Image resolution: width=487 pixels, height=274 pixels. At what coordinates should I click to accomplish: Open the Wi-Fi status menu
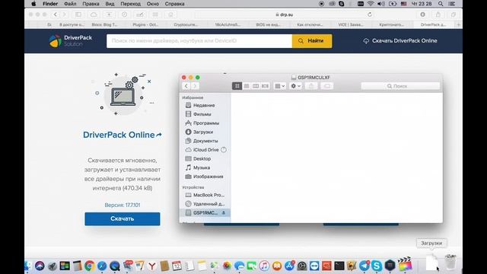[x=371, y=4]
